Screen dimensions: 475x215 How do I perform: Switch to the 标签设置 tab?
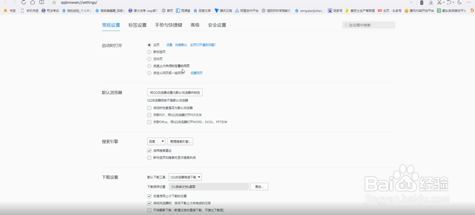pyautogui.click(x=138, y=25)
